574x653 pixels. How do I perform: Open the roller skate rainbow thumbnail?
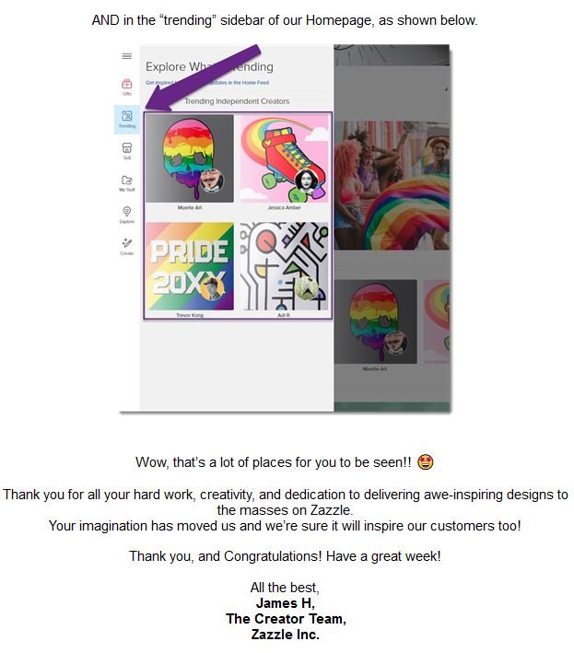pyautogui.click(x=284, y=158)
